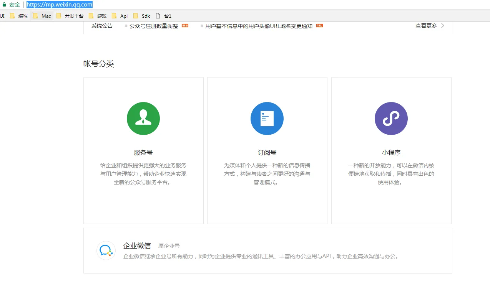This screenshot has width=490, height=295.
Task: Open the 公众号注册数量调整 announcement
Action: 154,26
